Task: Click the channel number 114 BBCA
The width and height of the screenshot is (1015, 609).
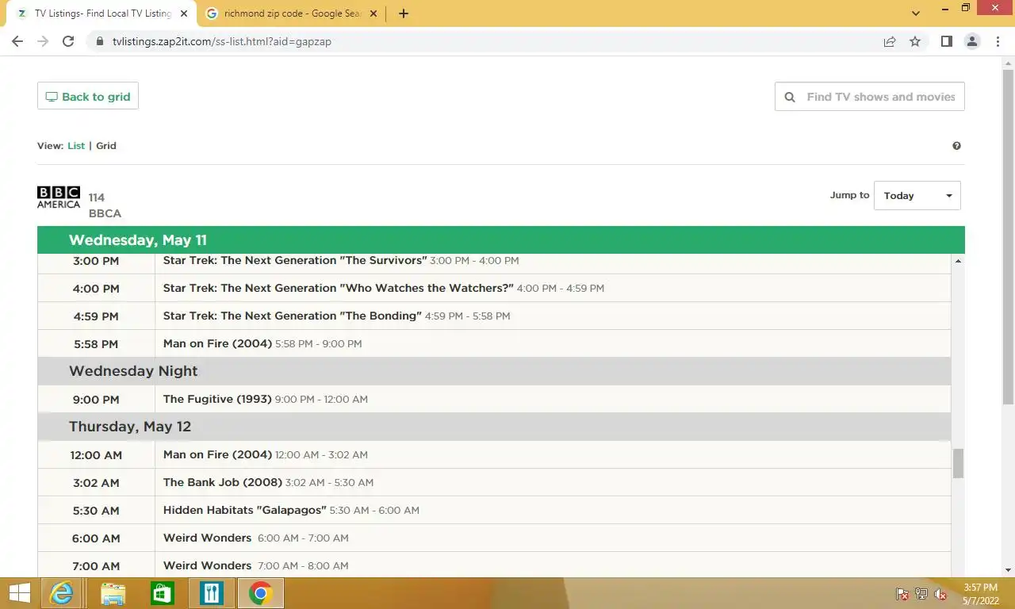Action: click(105, 205)
